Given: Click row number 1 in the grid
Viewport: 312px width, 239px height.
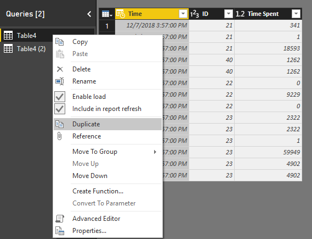Looking at the screenshot, I should coord(107,25).
